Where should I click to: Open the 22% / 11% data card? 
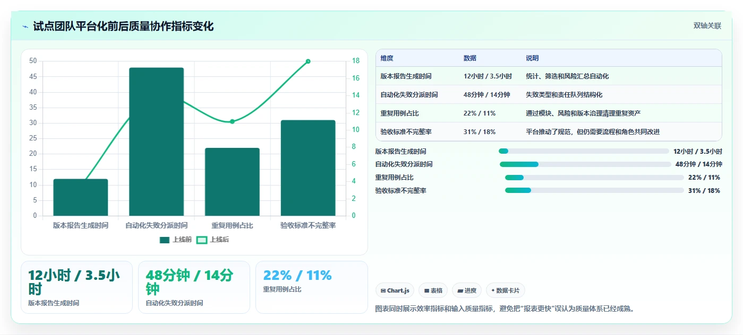coord(311,287)
